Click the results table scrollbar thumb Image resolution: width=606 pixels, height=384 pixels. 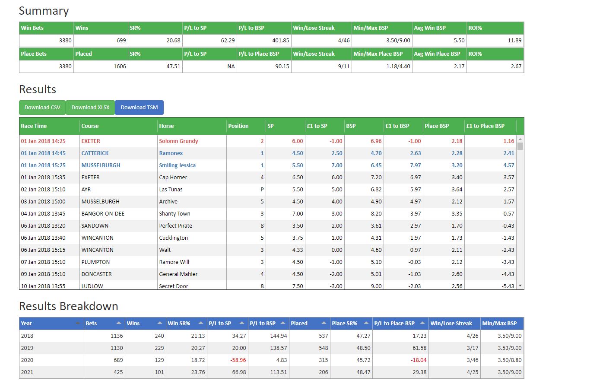click(520, 146)
